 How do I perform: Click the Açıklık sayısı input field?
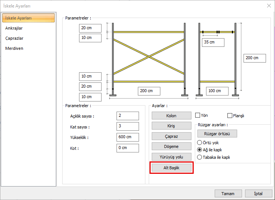click(x=127, y=116)
